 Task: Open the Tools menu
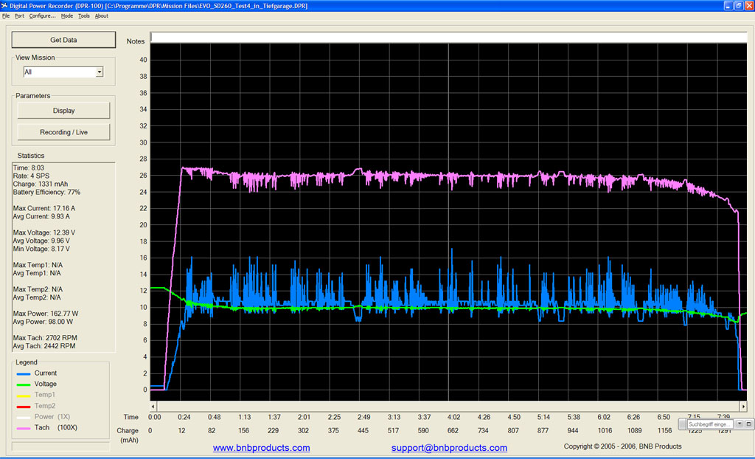(x=84, y=16)
